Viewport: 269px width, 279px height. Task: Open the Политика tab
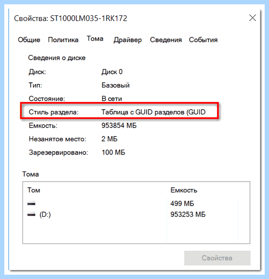click(x=63, y=40)
